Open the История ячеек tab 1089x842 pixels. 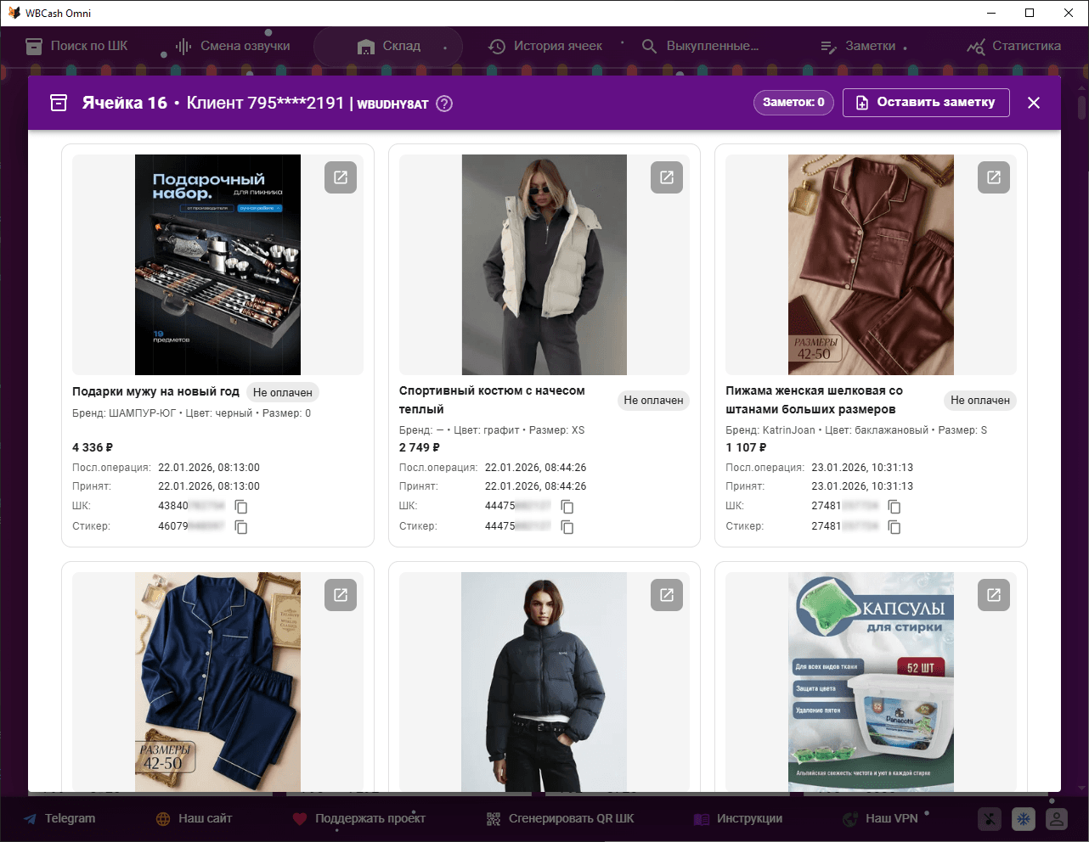545,46
